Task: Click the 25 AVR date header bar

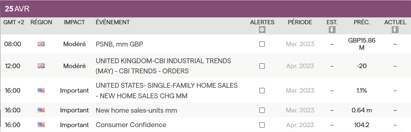Action: pos(17,9)
